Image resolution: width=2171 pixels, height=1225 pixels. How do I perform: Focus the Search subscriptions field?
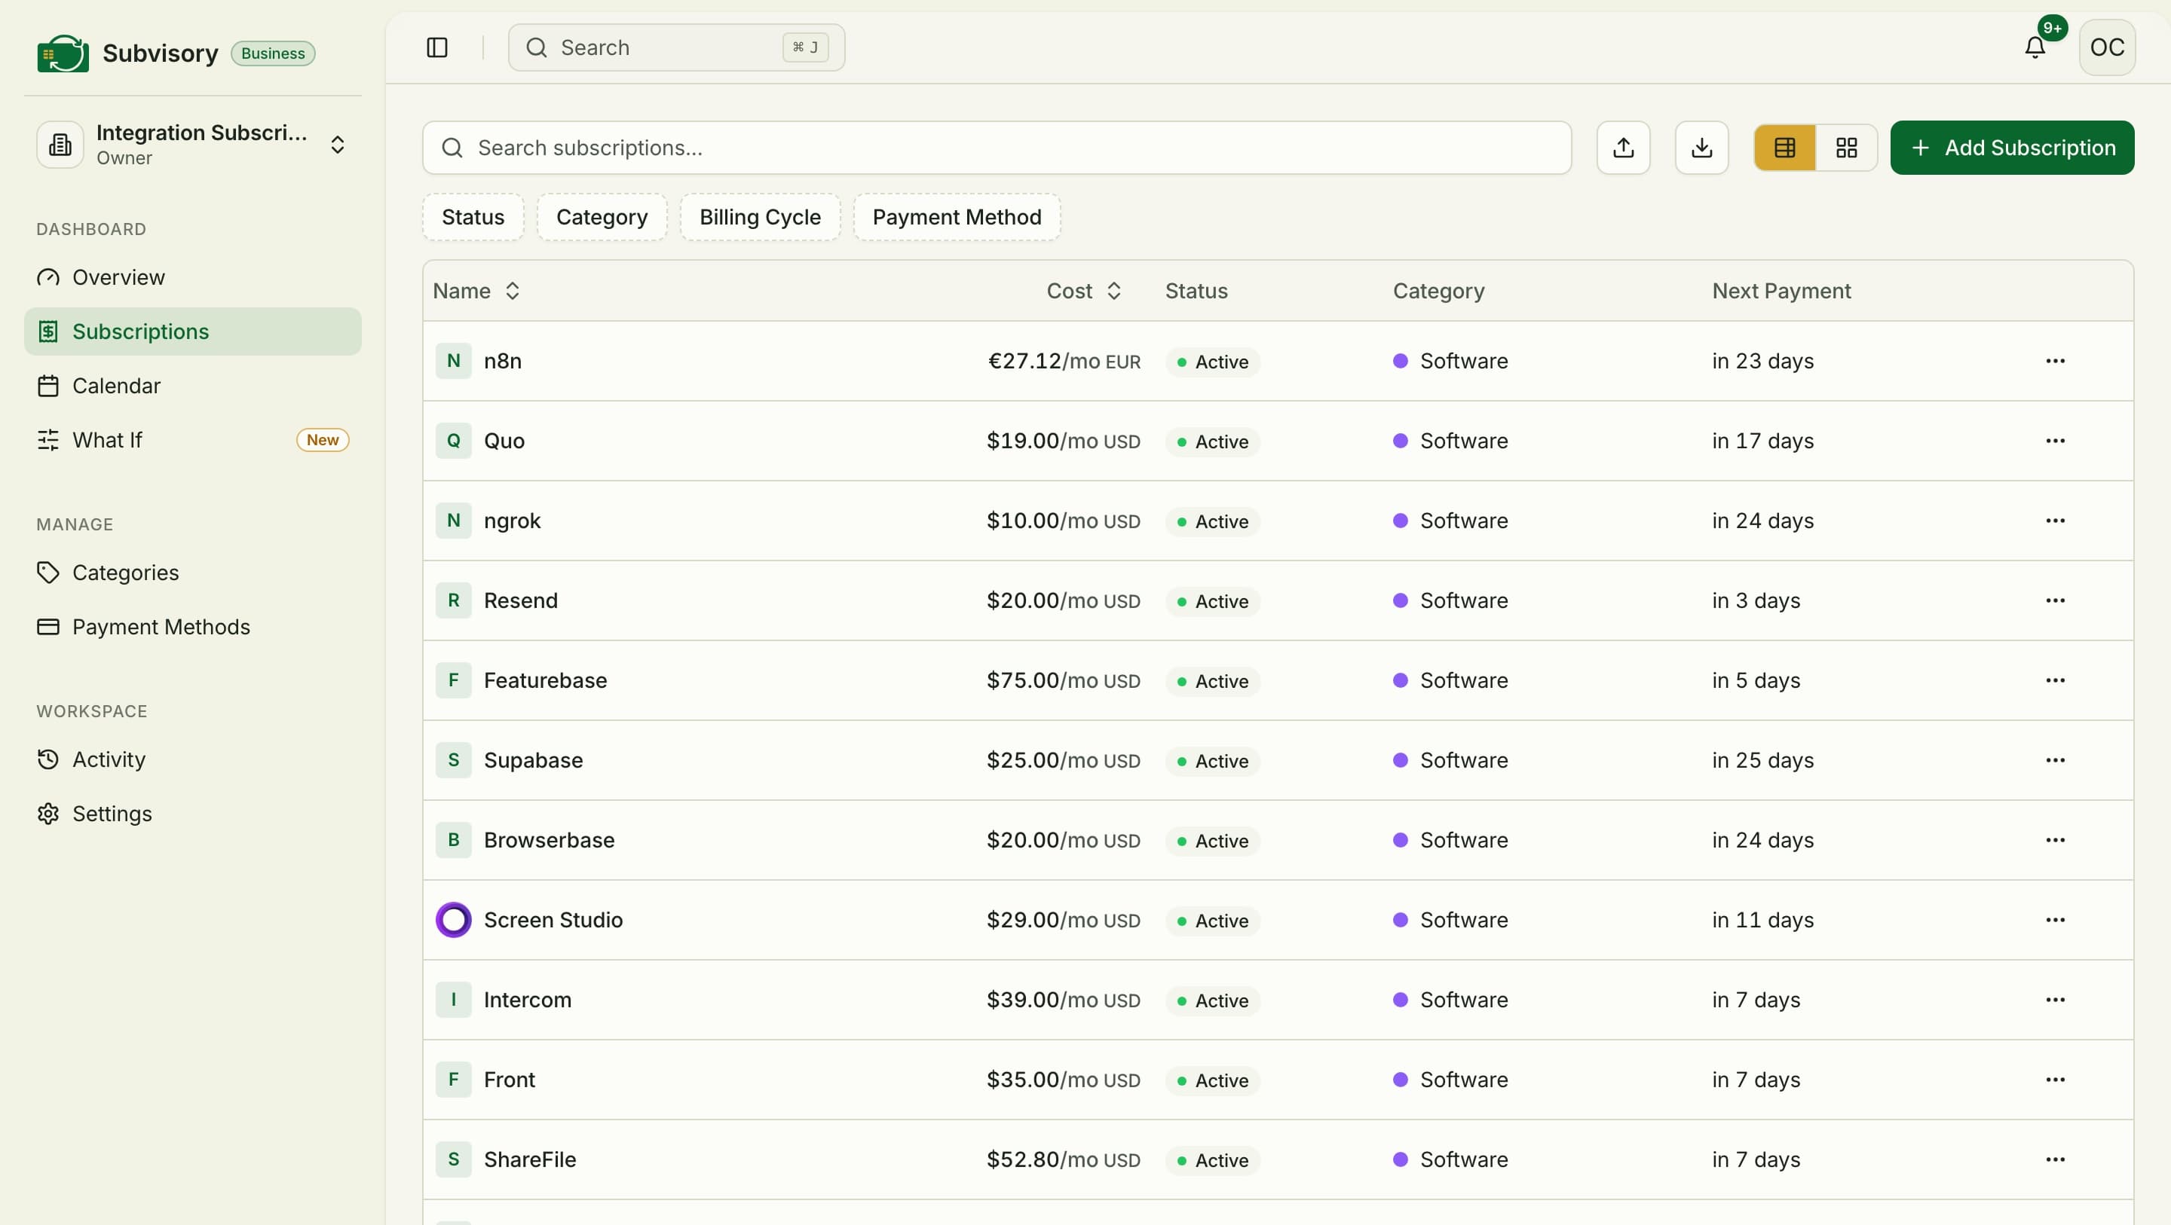(997, 148)
